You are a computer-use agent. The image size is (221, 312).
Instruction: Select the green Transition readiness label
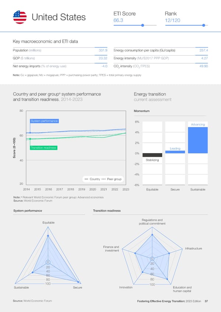(43, 148)
